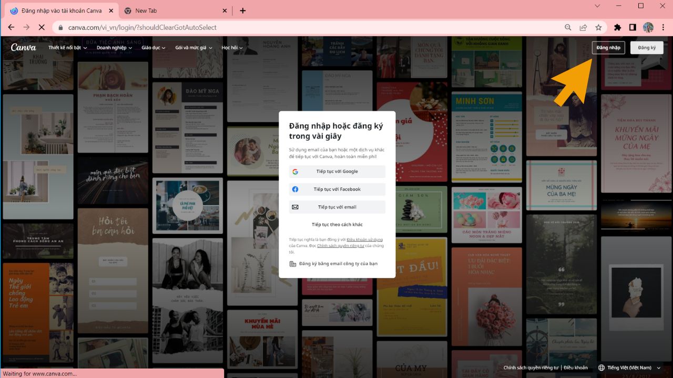Screen dimensions: 673x378
Task: Click the browser address bar URL
Action: (x=142, y=27)
